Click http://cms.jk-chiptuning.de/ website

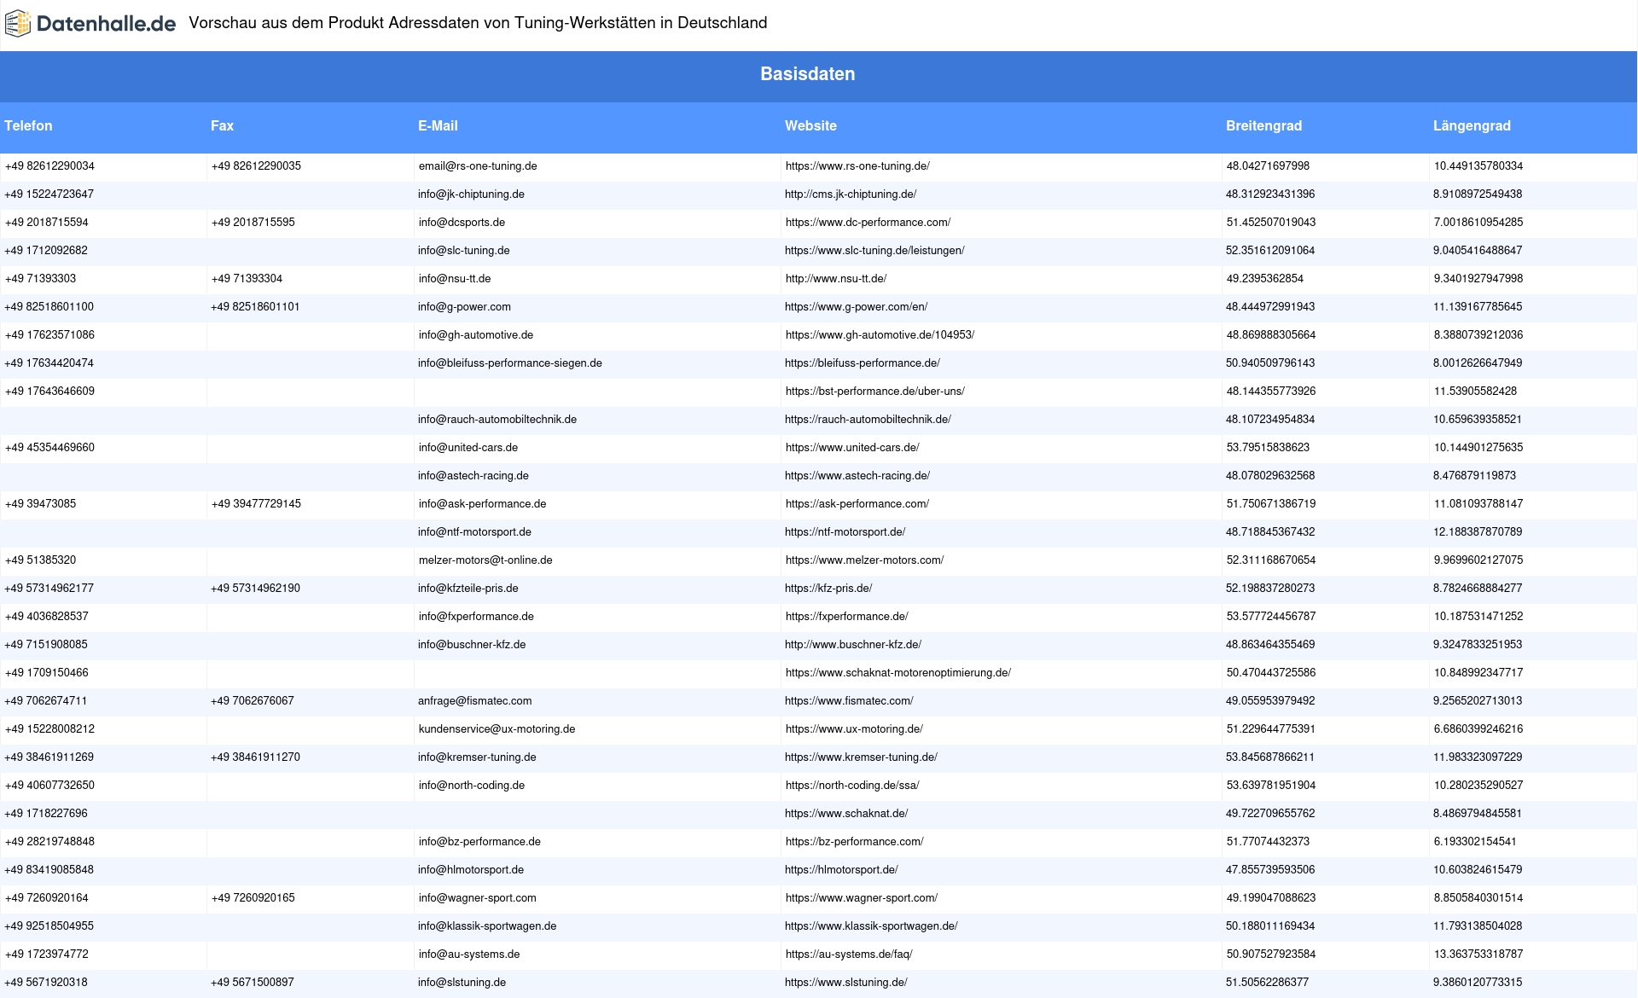851,194
